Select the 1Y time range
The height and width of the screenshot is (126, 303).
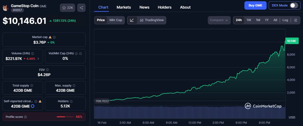tap(267, 20)
